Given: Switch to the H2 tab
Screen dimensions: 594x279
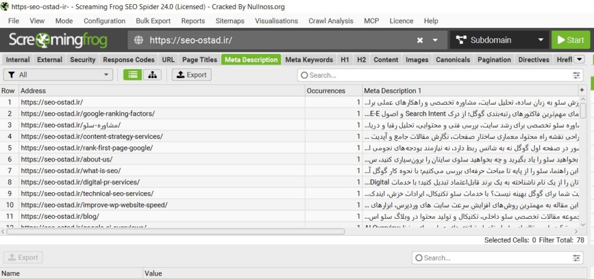Looking at the screenshot, I should click(361, 60).
